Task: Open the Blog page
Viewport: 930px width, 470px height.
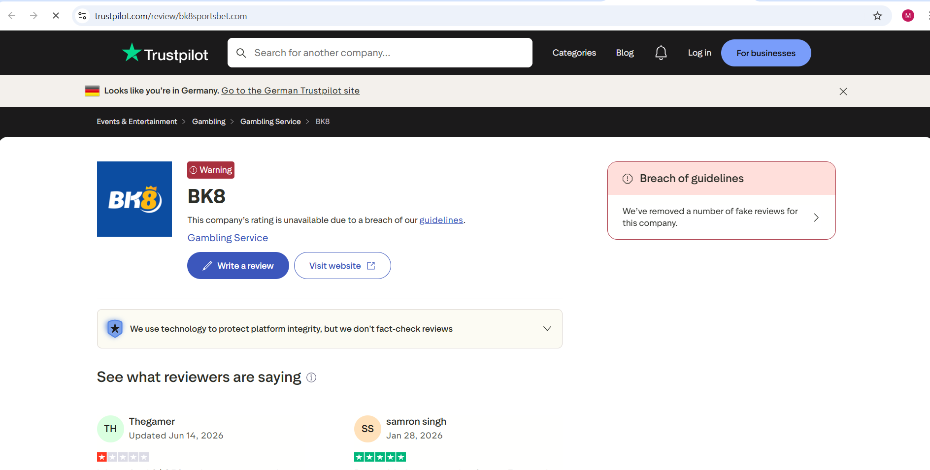Action: coord(625,53)
